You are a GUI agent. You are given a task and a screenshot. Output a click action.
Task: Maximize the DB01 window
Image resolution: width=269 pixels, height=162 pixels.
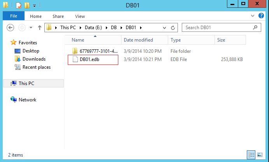(x=243, y=4)
